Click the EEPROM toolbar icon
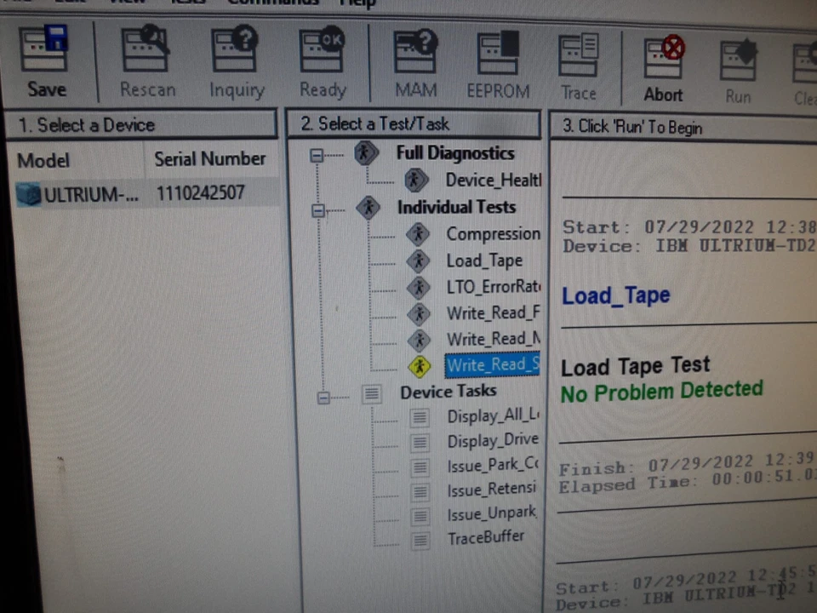The width and height of the screenshot is (817, 613). (498, 51)
